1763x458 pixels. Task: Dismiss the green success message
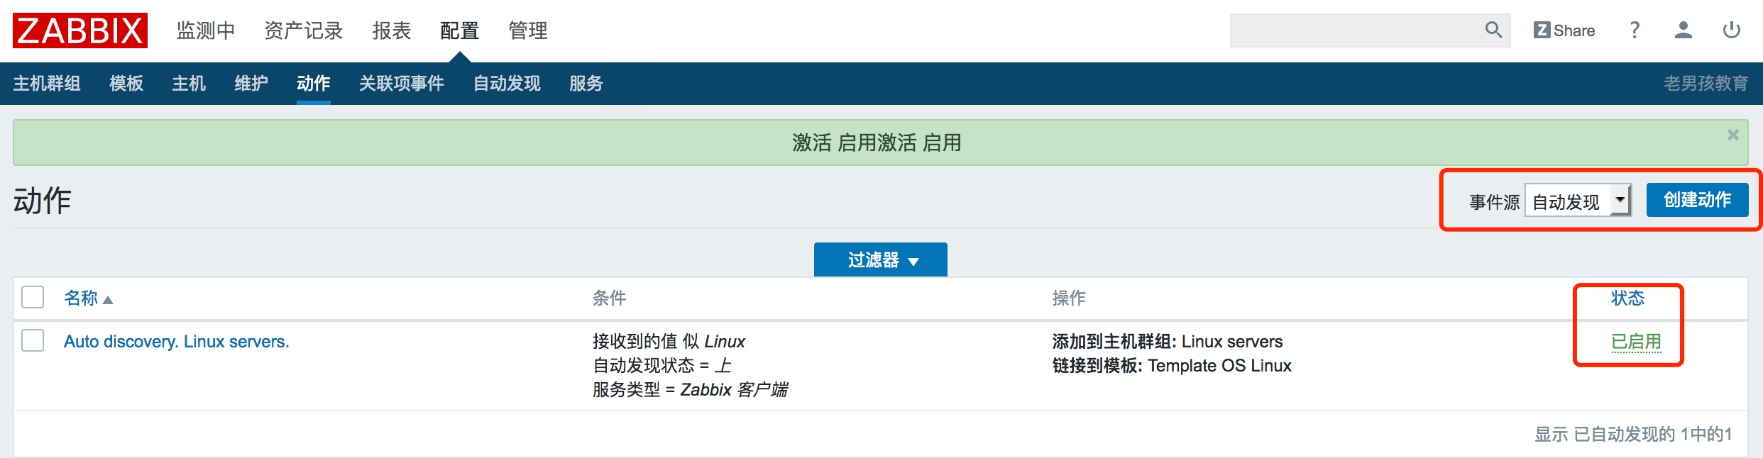(x=1733, y=135)
